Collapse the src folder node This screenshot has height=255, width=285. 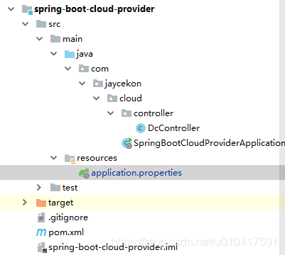(26, 24)
